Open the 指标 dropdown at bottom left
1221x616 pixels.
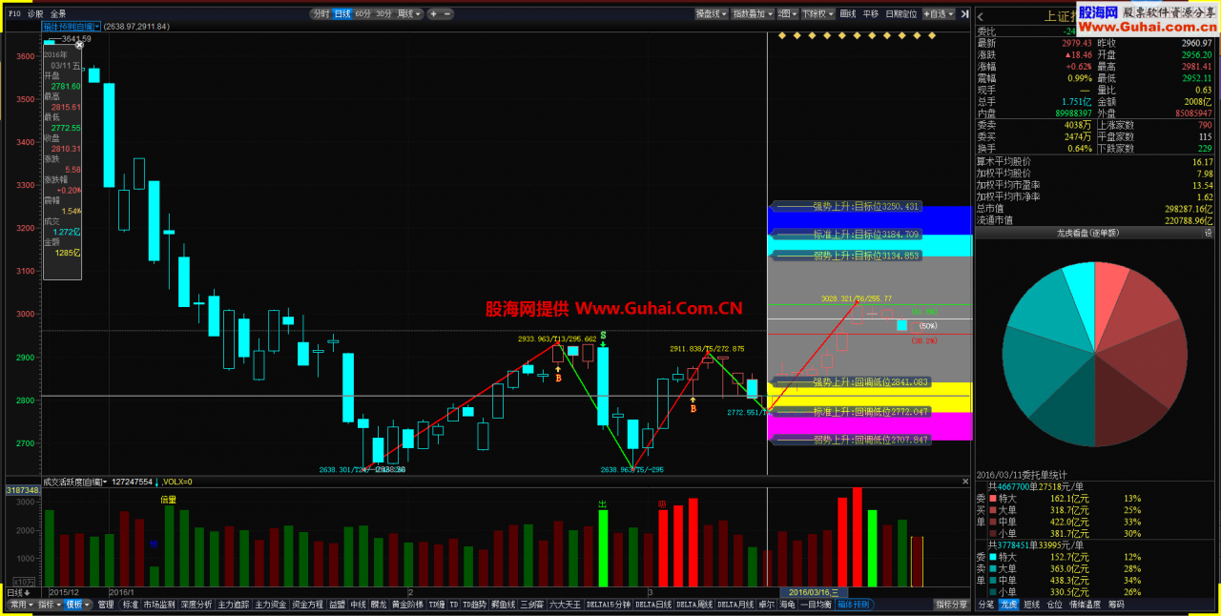[49, 605]
